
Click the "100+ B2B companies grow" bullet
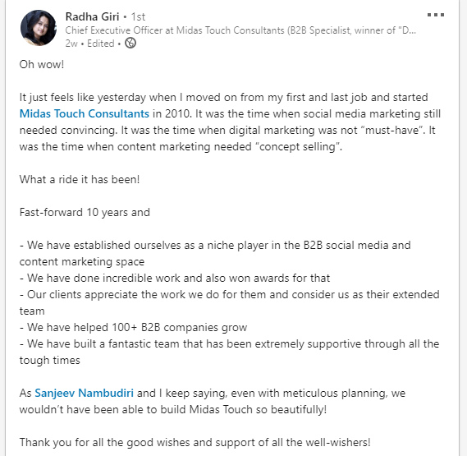134,327
